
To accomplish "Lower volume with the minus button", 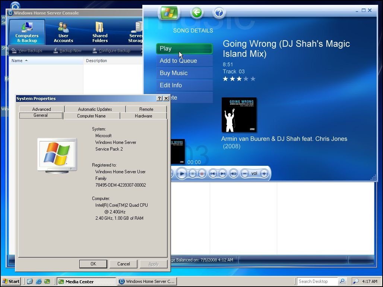I will tap(244, 174).
